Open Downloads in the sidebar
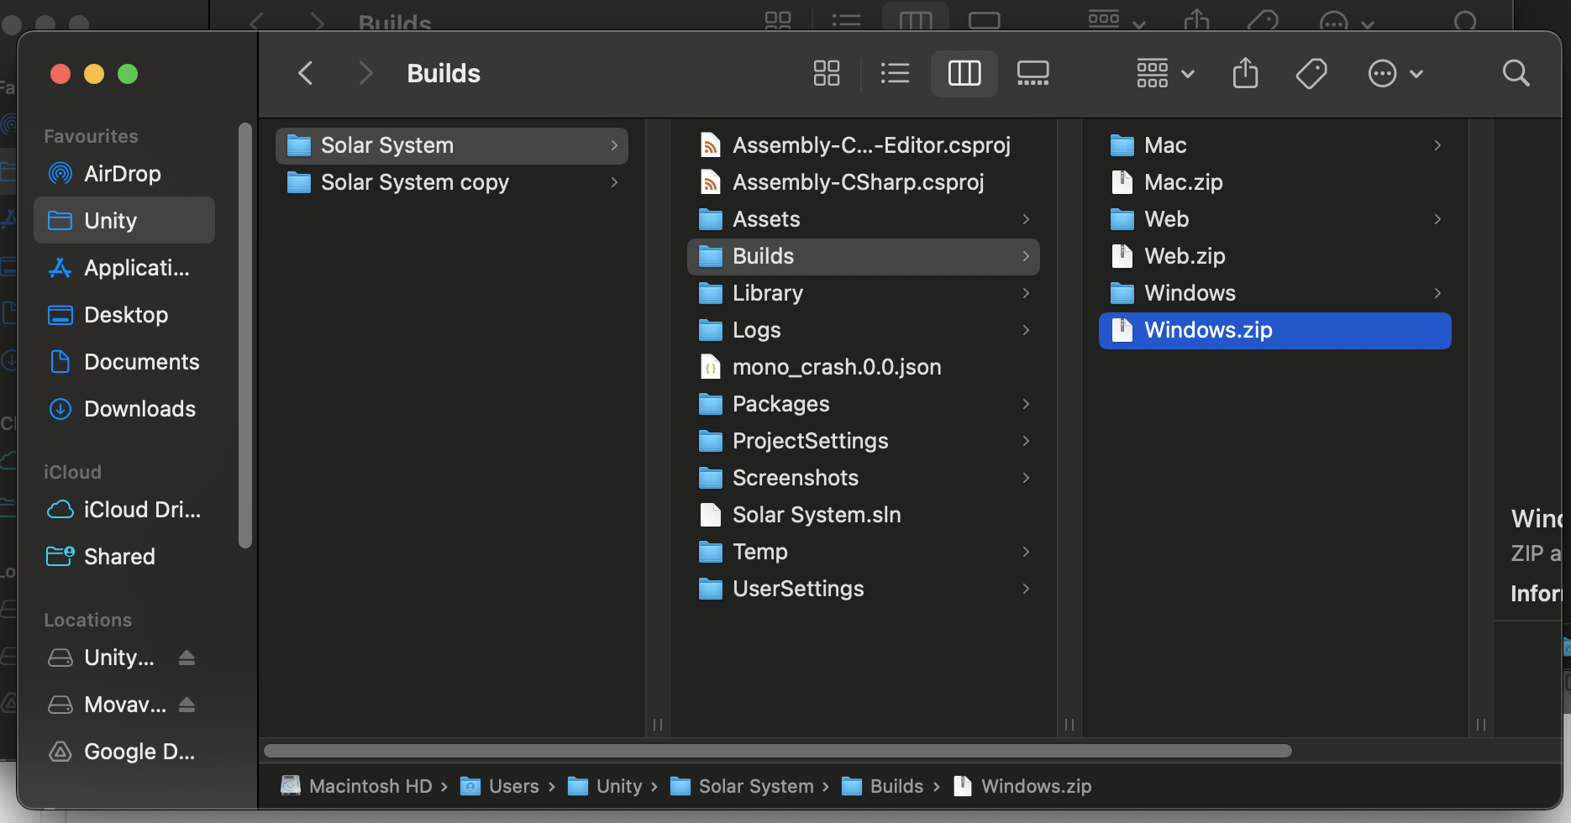1571x823 pixels. (x=124, y=409)
